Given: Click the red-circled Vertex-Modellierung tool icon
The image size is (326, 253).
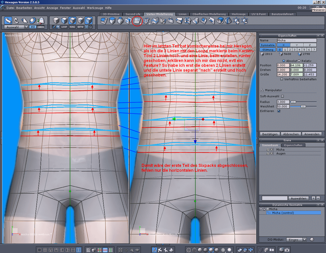Looking at the screenshot, I should tap(137, 21).
